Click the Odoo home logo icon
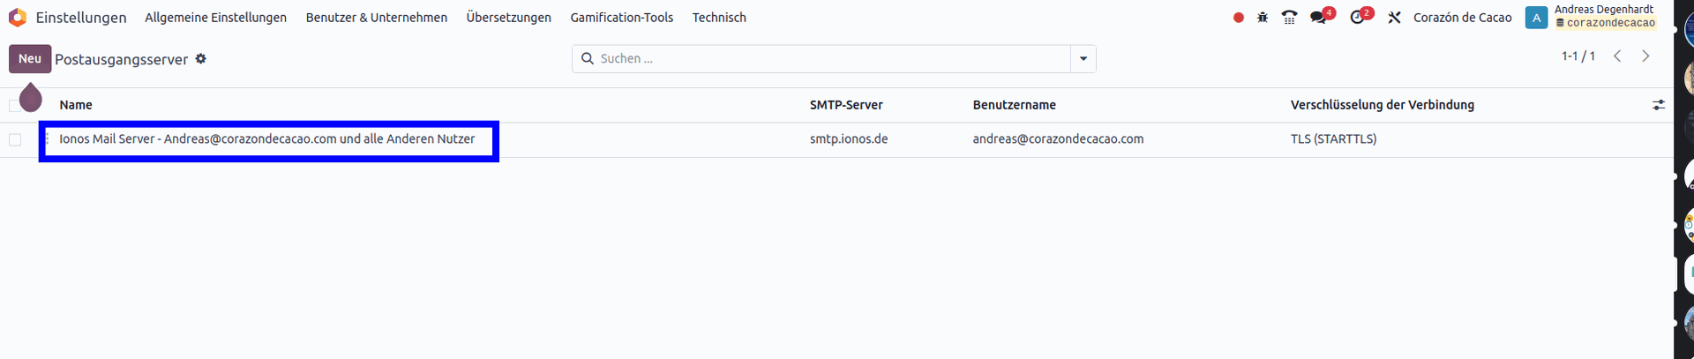The image size is (1694, 359). pyautogui.click(x=18, y=18)
